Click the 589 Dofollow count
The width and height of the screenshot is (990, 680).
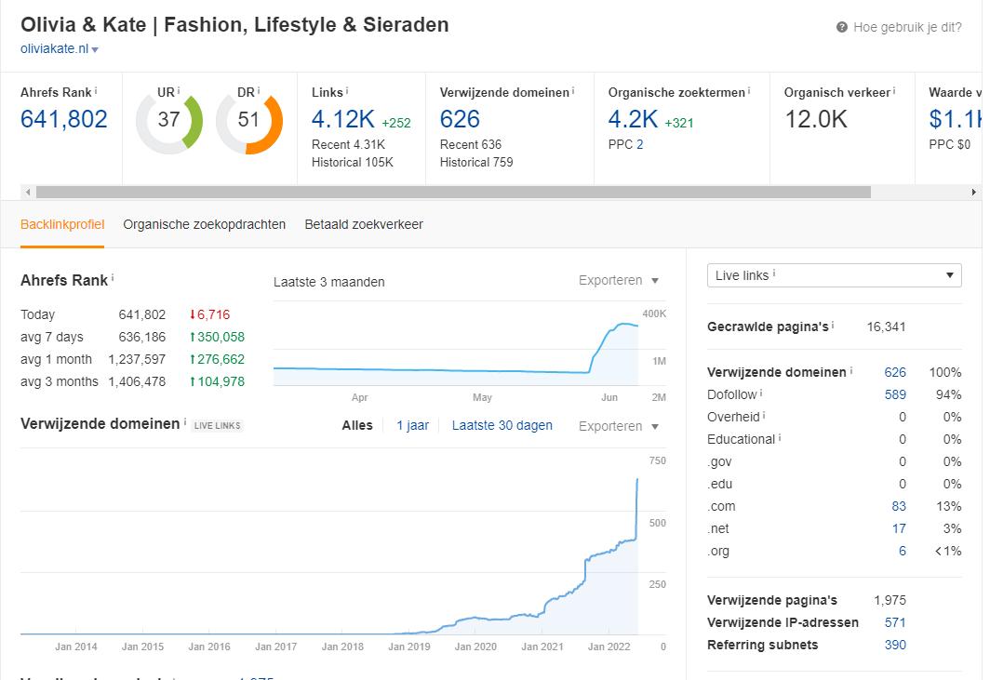895,394
